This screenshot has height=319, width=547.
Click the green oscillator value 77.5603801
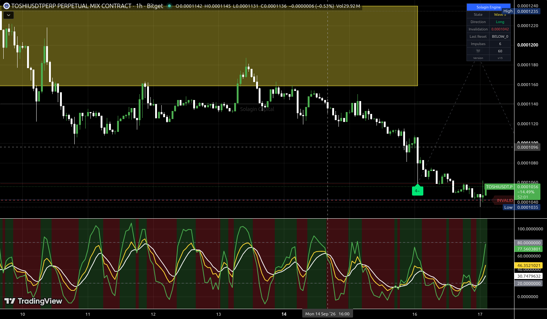[x=529, y=249]
